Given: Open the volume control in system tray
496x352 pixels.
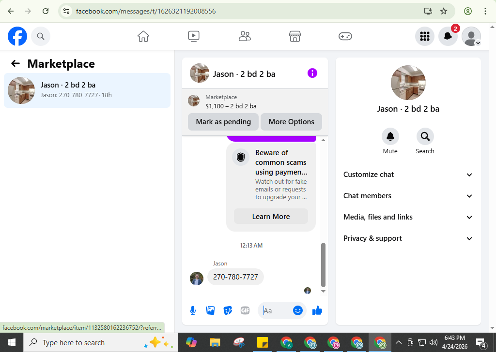Looking at the screenshot, I should (x=434, y=342).
